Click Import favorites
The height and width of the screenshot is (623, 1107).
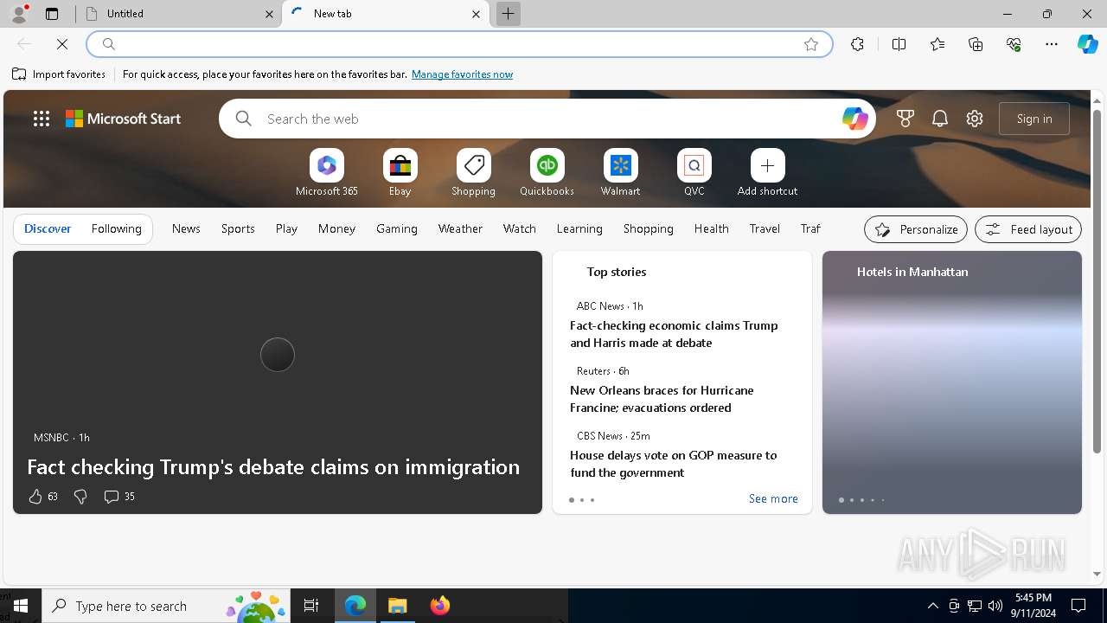tap(59, 74)
